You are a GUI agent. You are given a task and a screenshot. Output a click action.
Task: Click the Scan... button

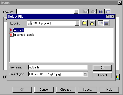(87, 90)
